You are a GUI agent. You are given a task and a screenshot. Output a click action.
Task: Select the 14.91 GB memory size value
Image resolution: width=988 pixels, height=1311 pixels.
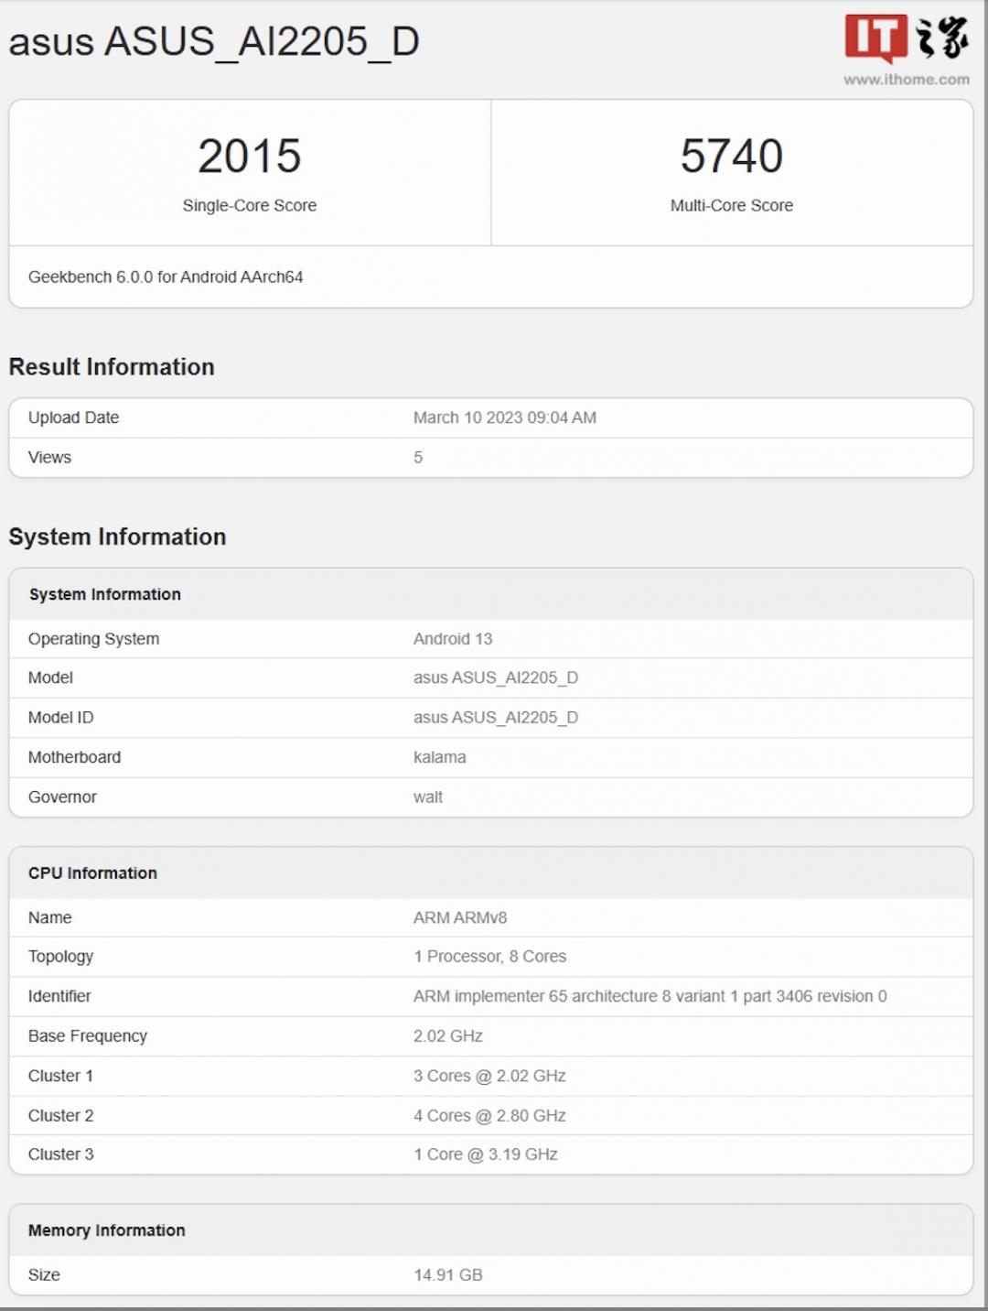pyautogui.click(x=447, y=1274)
